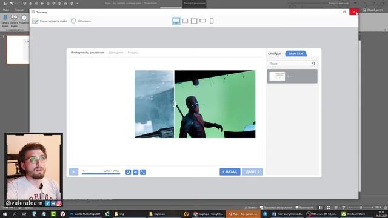Click Общий доступ in PowerPoint
The width and height of the screenshot is (388, 218).
[373, 10]
